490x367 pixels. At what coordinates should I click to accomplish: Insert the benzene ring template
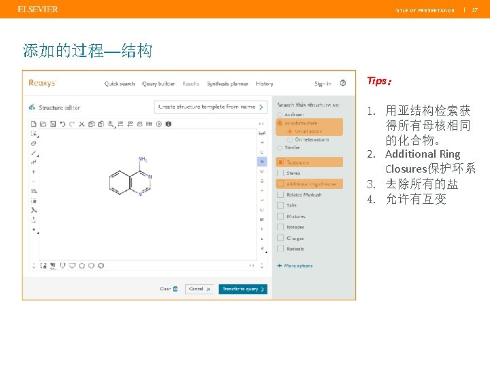[101, 266]
